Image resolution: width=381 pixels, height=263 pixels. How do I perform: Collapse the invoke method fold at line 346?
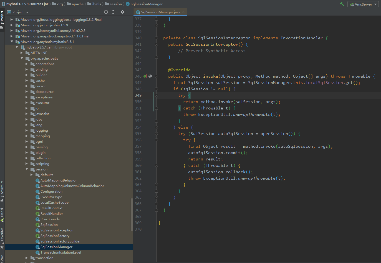[x=156, y=76]
